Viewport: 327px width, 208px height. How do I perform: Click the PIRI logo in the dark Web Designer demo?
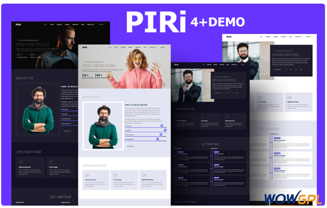tap(18, 25)
